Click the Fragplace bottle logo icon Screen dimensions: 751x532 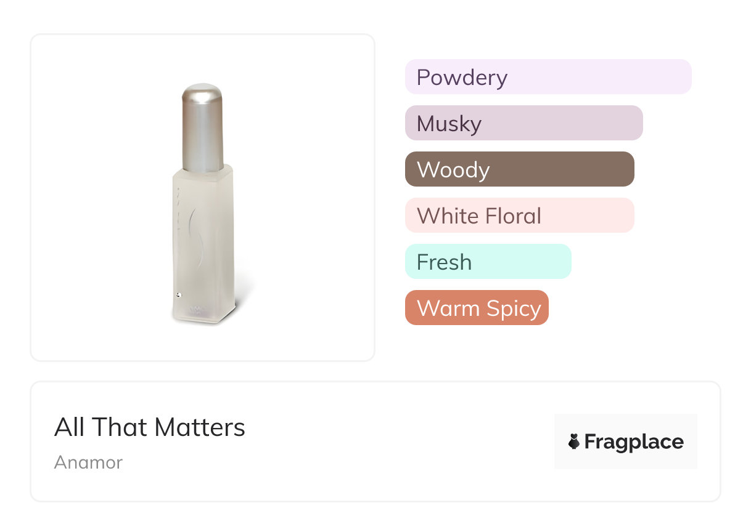pyautogui.click(x=574, y=441)
